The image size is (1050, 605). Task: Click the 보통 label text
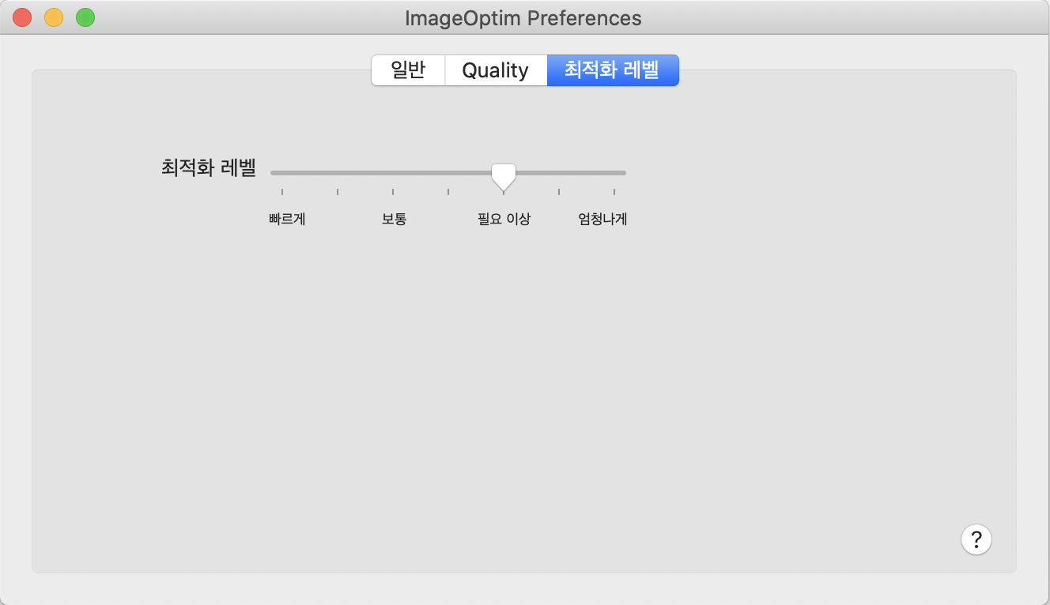[x=393, y=219]
